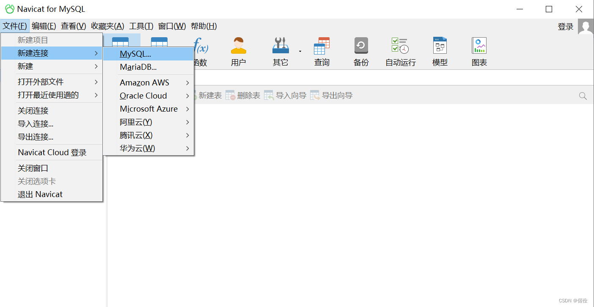The width and height of the screenshot is (594, 307).
Task: Select 新建连接 in the File menu
Action: [x=52, y=53]
